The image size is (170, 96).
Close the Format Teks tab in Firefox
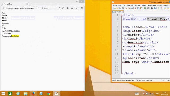click(x=27, y=4)
